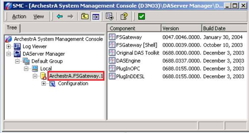This screenshot has height=133, width=249.
Task: Collapse the Local tree node
Action: pos(26,69)
